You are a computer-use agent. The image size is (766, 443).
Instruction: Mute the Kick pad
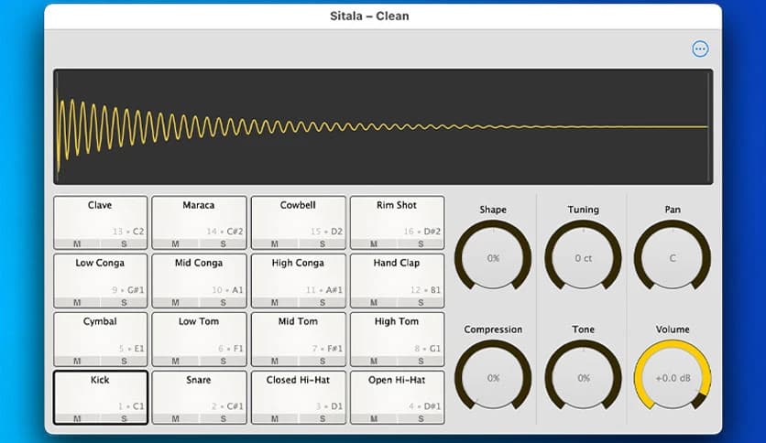tap(77, 418)
